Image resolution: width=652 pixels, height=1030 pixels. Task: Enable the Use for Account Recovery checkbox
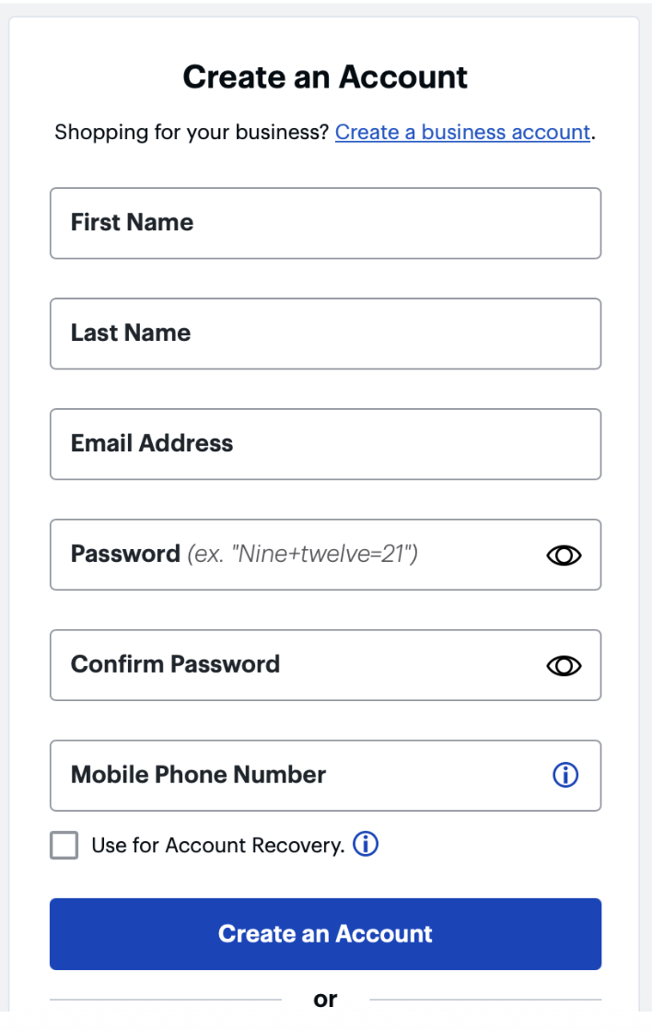click(x=64, y=845)
